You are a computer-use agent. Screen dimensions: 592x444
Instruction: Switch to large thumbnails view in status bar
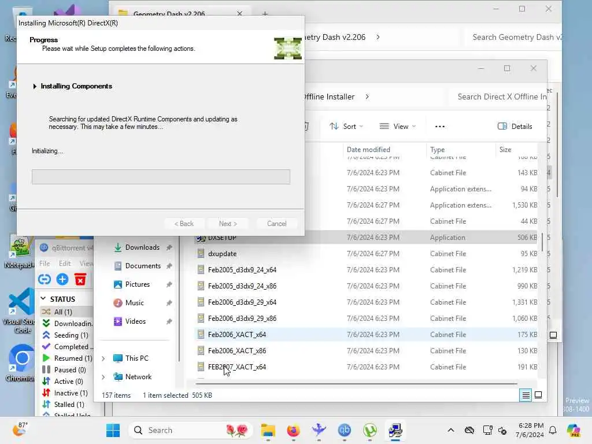pyautogui.click(x=538, y=395)
